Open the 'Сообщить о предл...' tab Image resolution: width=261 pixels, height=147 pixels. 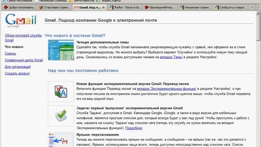pyautogui.click(x=230, y=7)
